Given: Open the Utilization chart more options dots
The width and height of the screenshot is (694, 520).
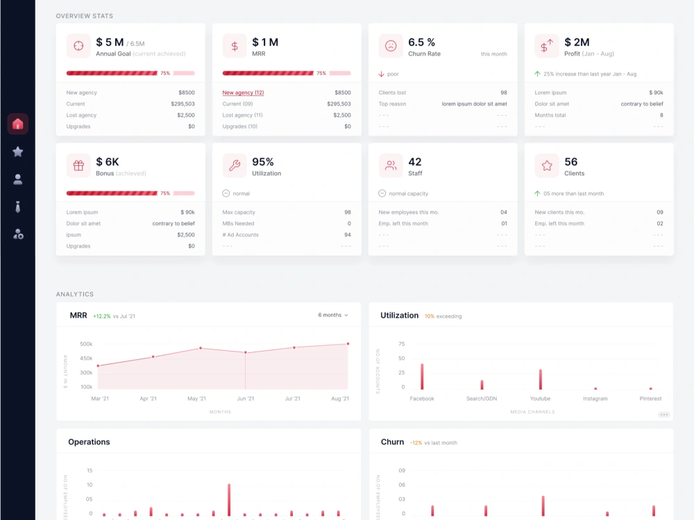Looking at the screenshot, I should click(664, 415).
